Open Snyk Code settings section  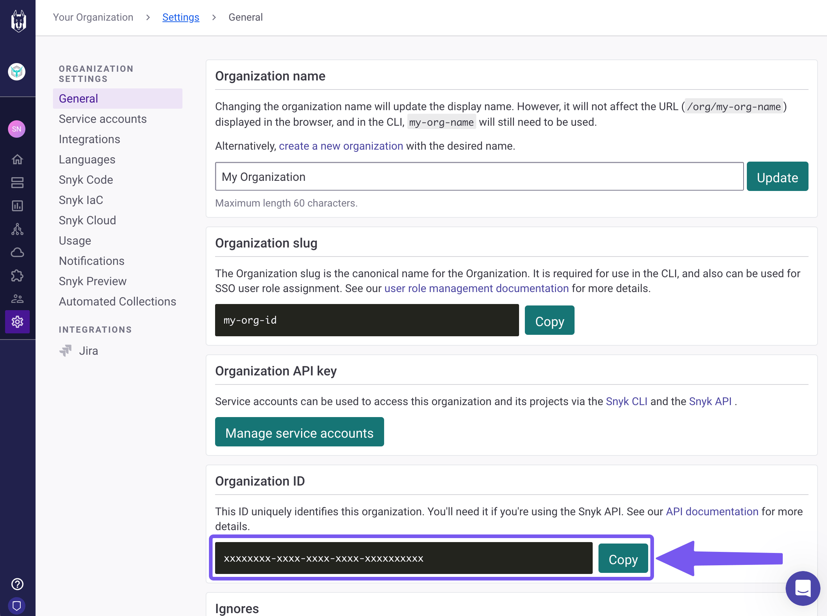86,180
